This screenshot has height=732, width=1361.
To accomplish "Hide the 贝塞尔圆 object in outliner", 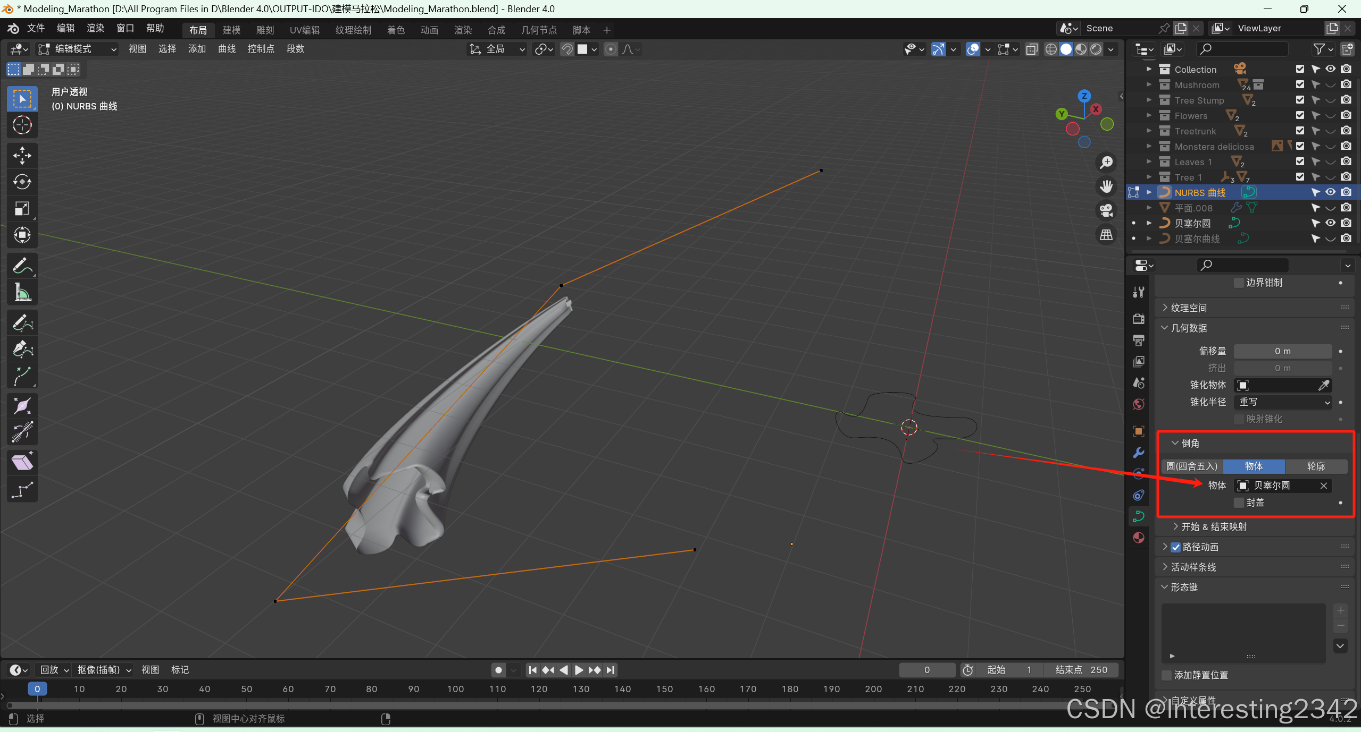I will coord(1330,223).
